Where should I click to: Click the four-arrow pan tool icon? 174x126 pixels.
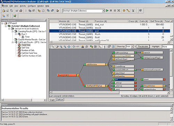pos(69,47)
